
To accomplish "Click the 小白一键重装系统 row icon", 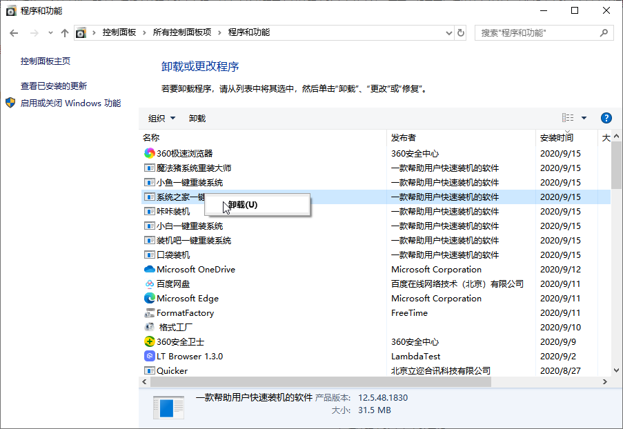I will (150, 226).
